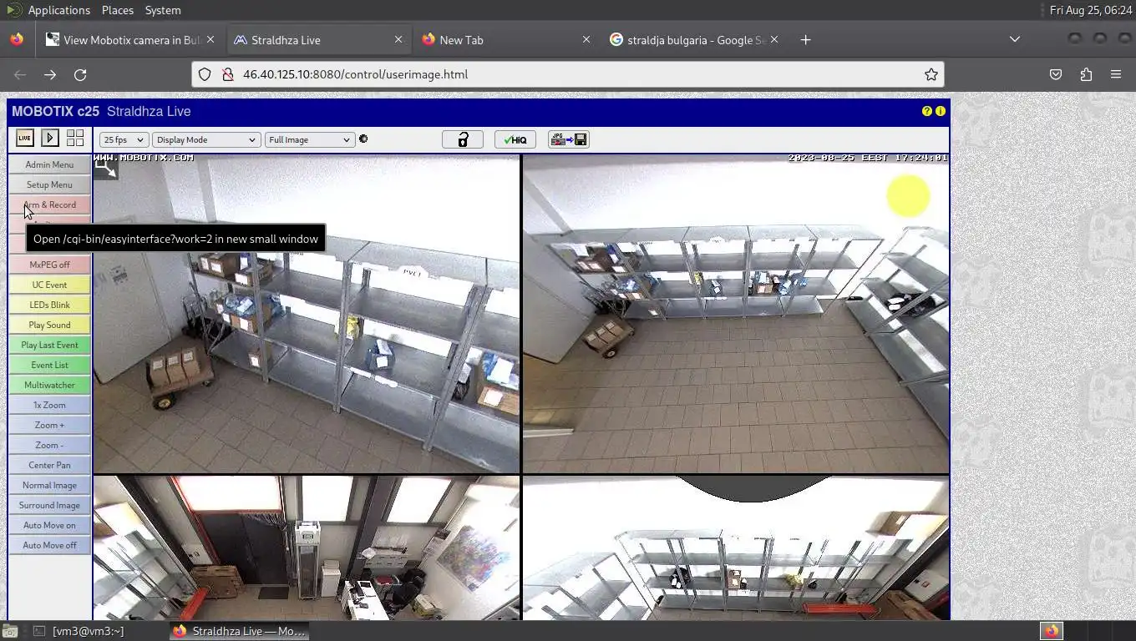Save JPG snapshot via disk icon
This screenshot has width=1136, height=641.
(x=569, y=139)
